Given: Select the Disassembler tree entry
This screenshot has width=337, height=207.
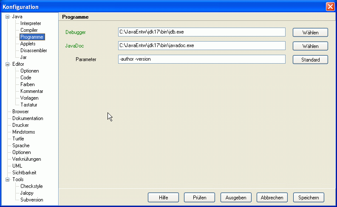Looking at the screenshot, I should point(34,50).
